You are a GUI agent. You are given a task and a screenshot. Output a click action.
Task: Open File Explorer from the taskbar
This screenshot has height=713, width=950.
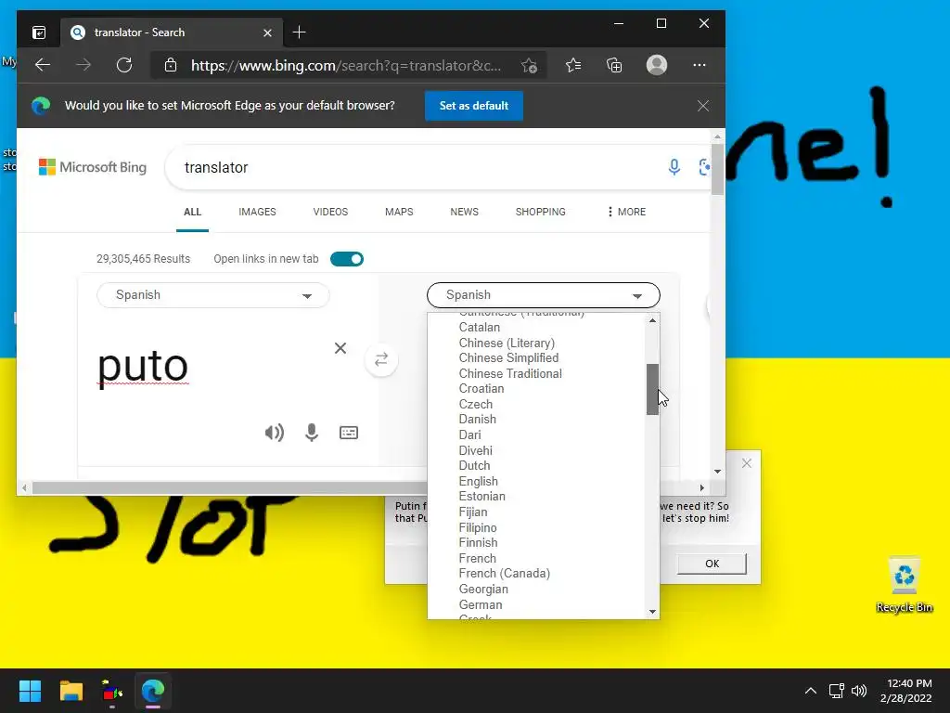pos(71,691)
